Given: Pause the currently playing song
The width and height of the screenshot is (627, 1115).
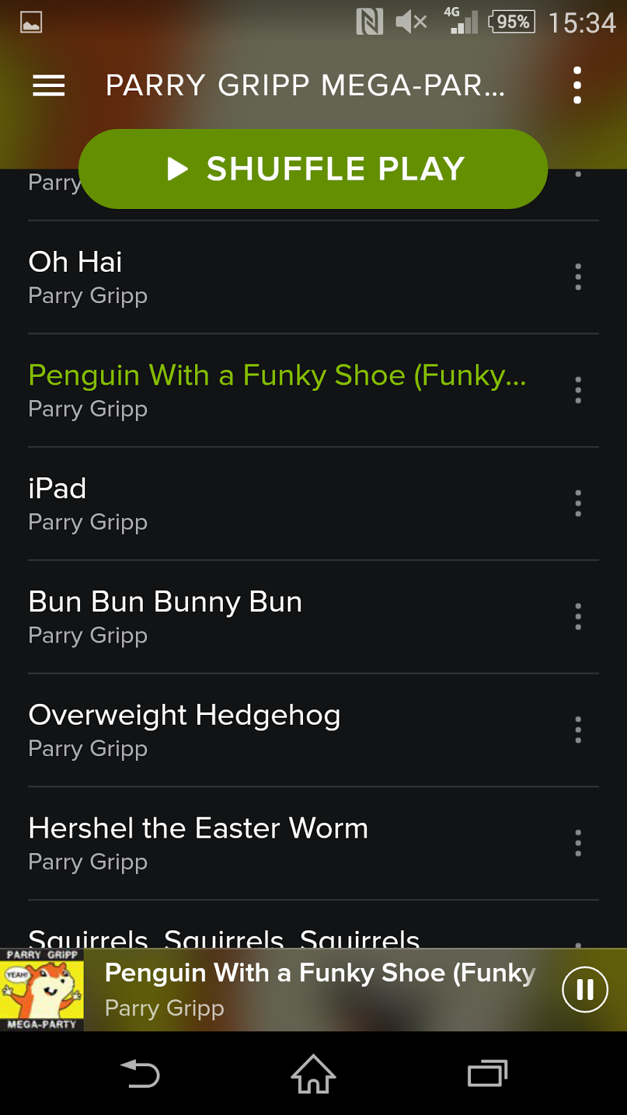Looking at the screenshot, I should [x=585, y=990].
